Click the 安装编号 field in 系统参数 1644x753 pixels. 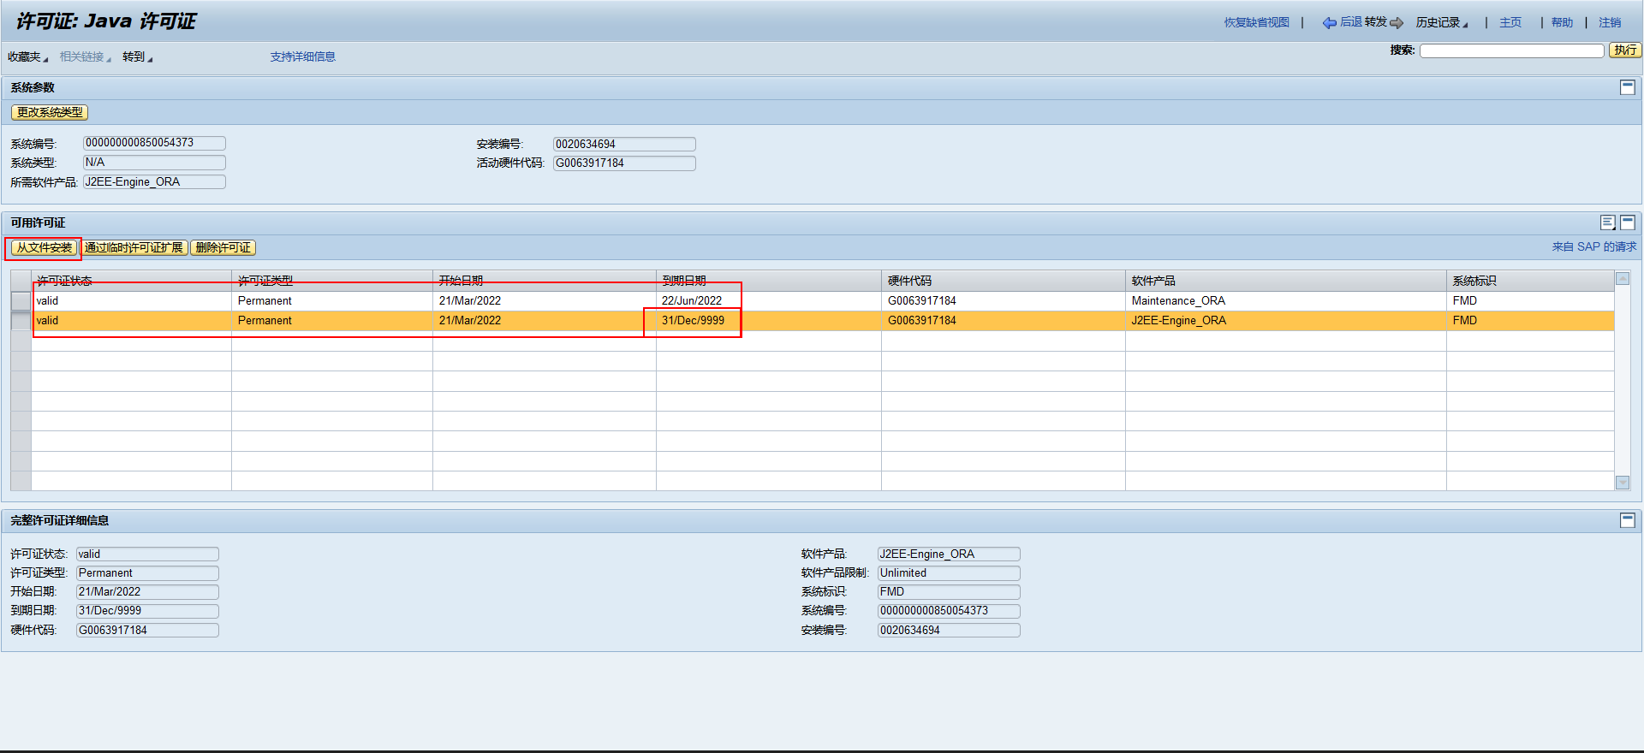pos(624,144)
